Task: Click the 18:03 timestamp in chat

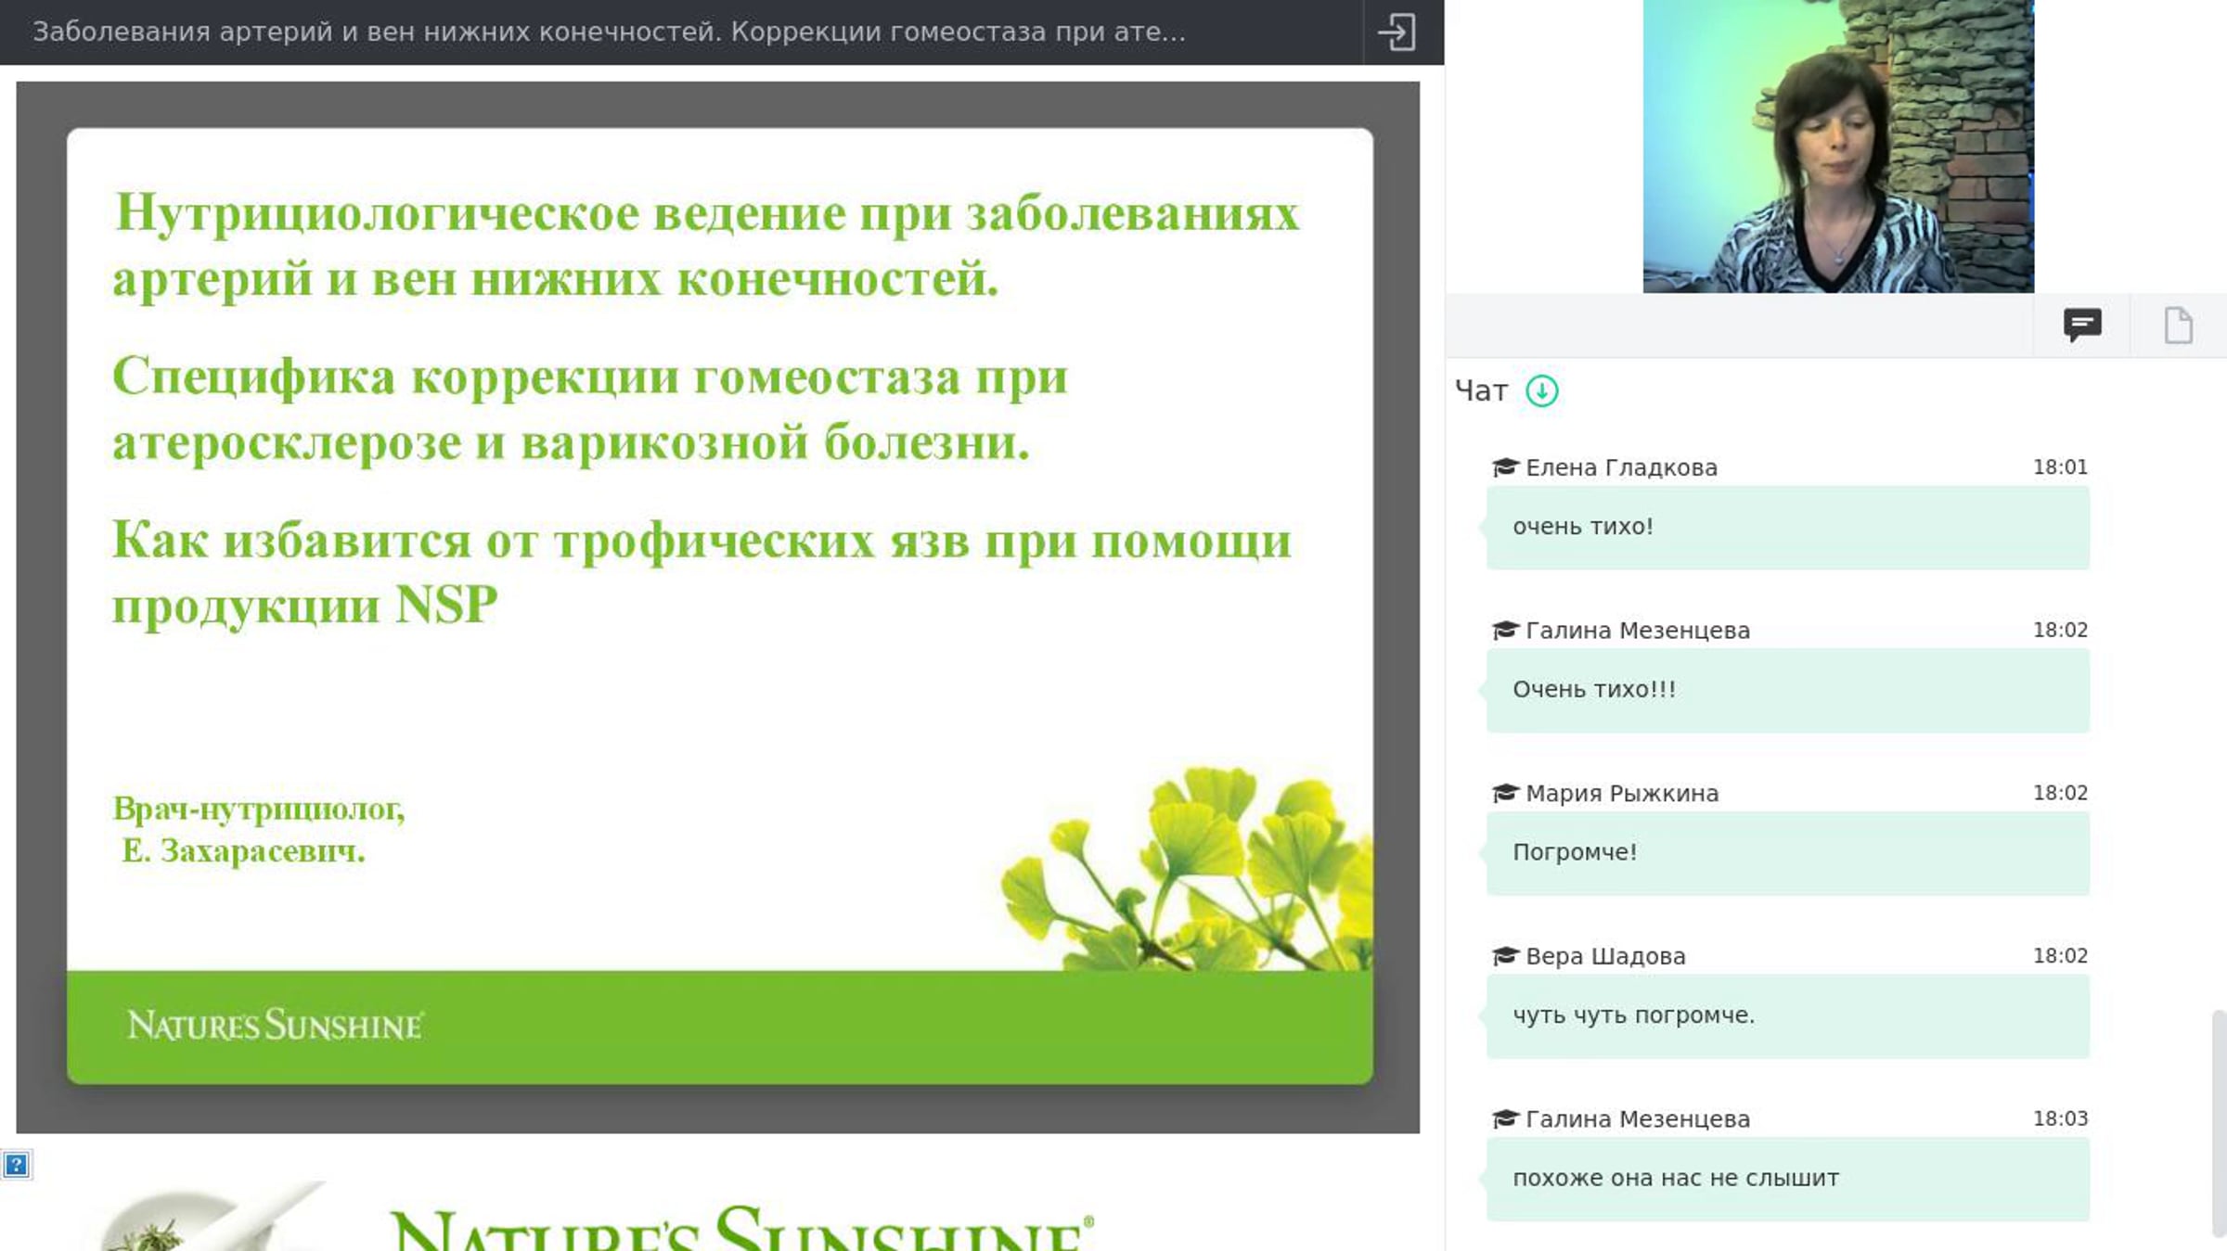Action: point(2060,1118)
